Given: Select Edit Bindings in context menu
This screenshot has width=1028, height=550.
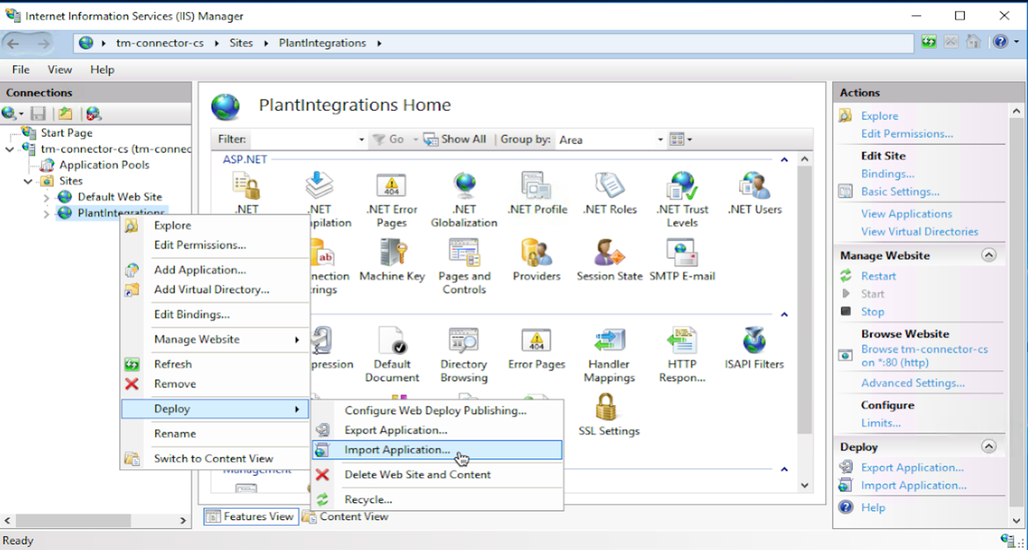Looking at the screenshot, I should pos(192,314).
